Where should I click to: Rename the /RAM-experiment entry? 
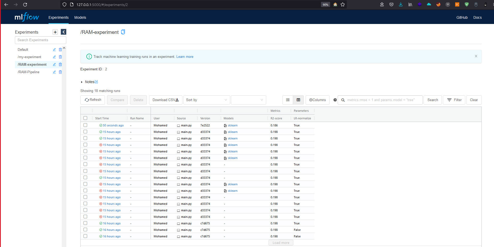pos(54,64)
